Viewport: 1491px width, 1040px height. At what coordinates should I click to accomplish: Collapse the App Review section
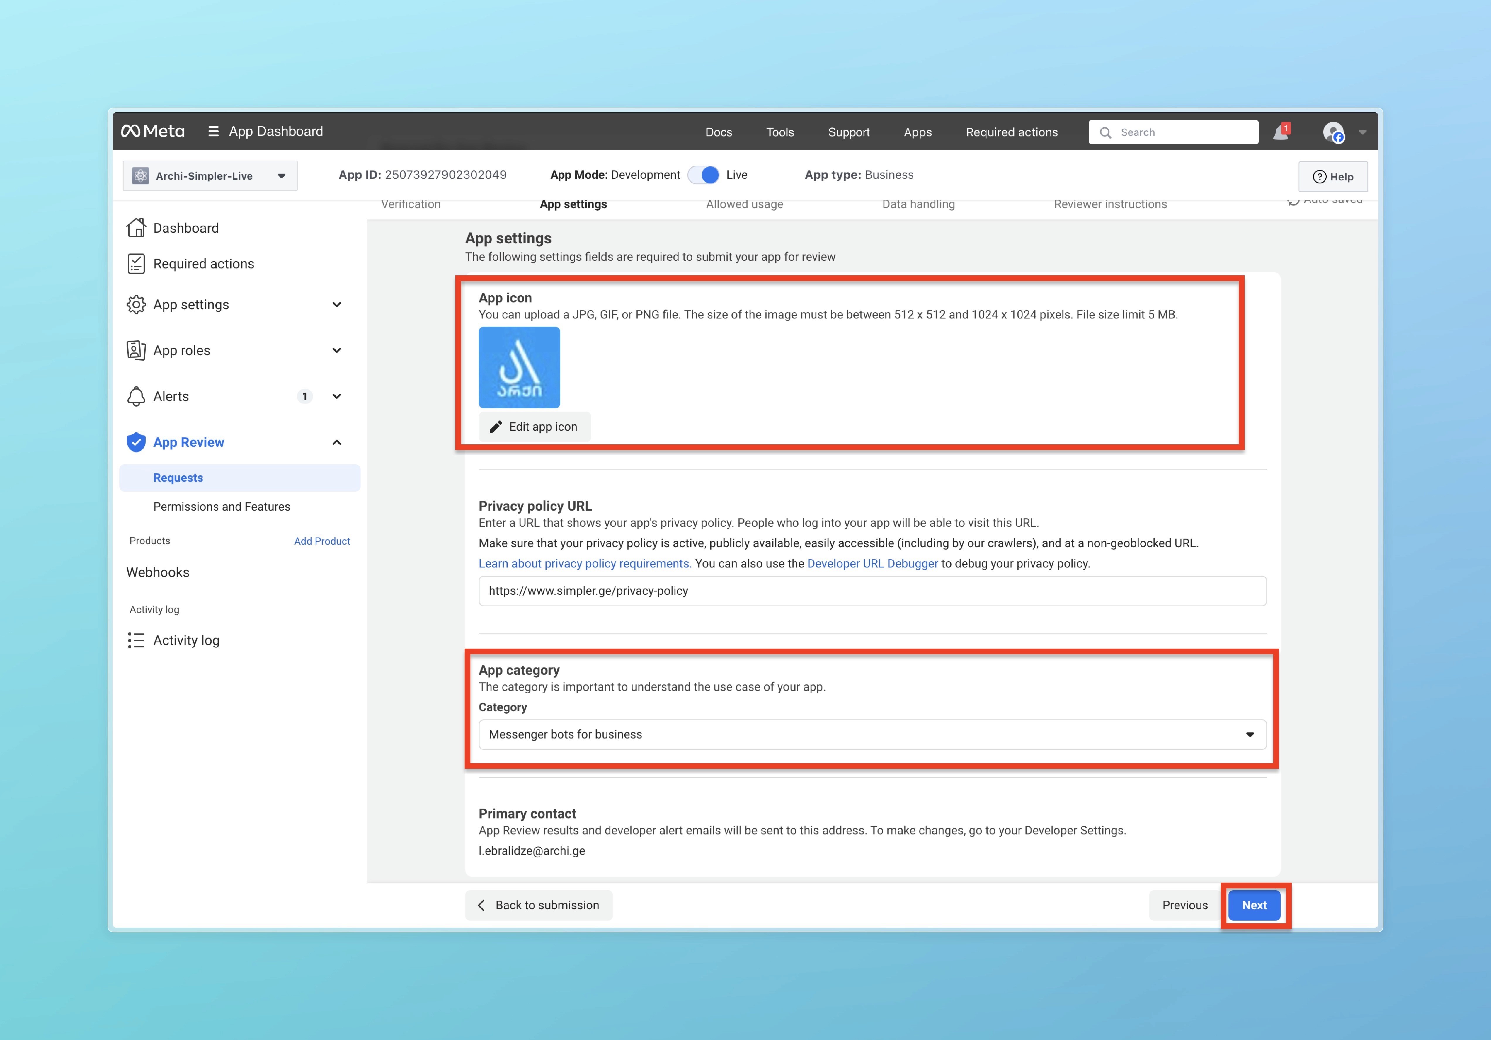[336, 442]
